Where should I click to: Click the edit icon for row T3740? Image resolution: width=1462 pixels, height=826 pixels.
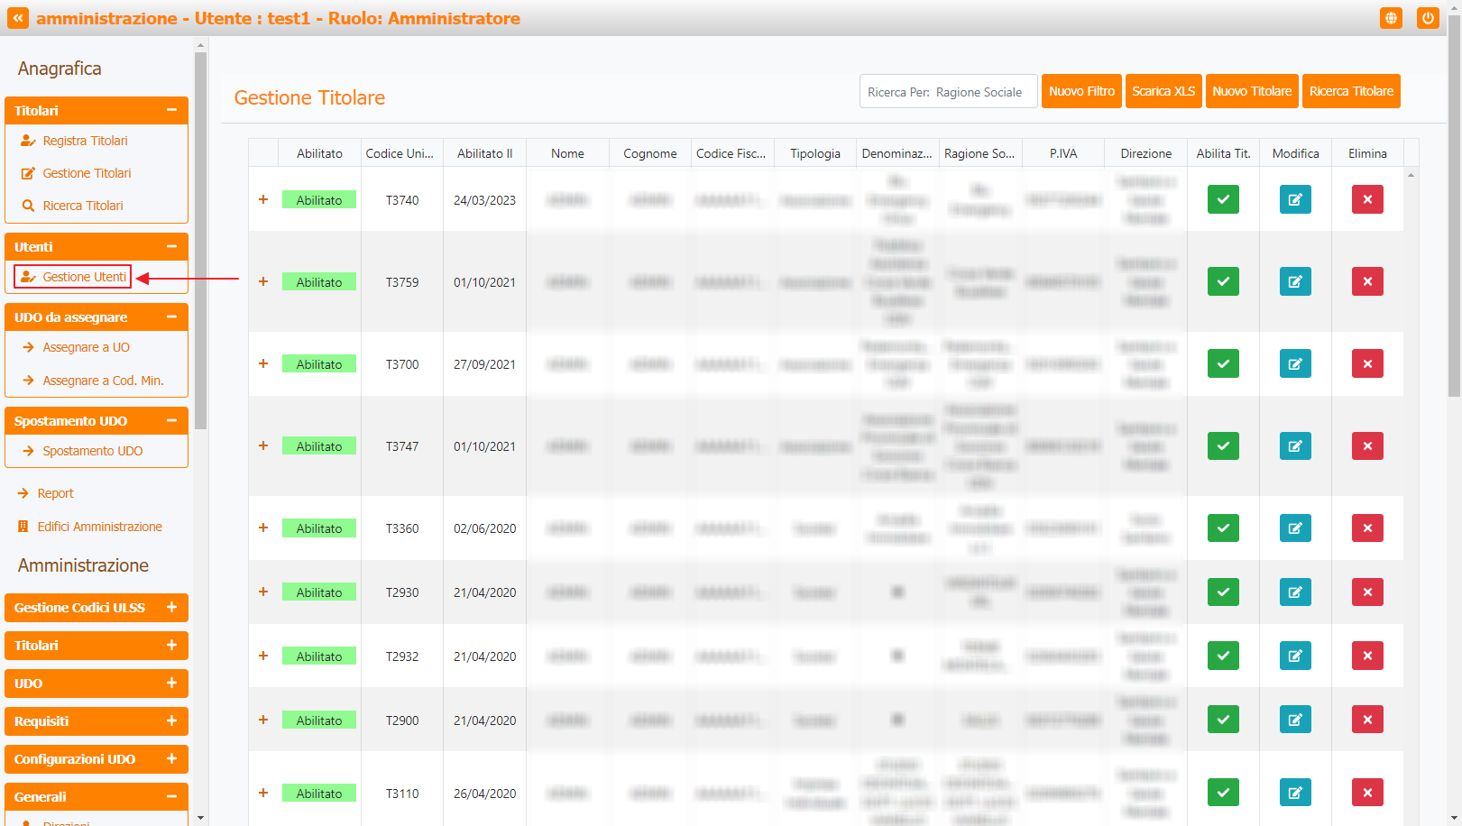point(1295,199)
